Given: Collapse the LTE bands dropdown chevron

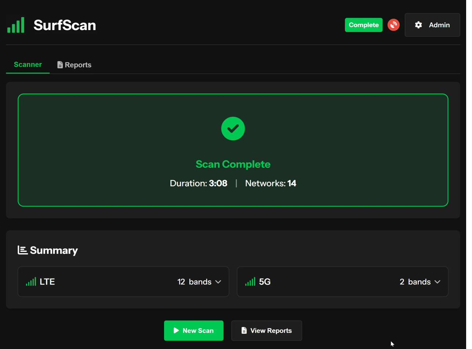Looking at the screenshot, I should click(x=218, y=282).
